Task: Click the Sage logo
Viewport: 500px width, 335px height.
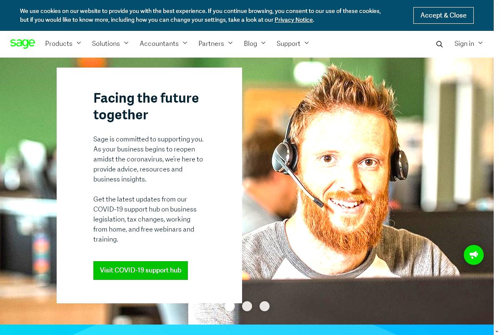Action: click(22, 43)
